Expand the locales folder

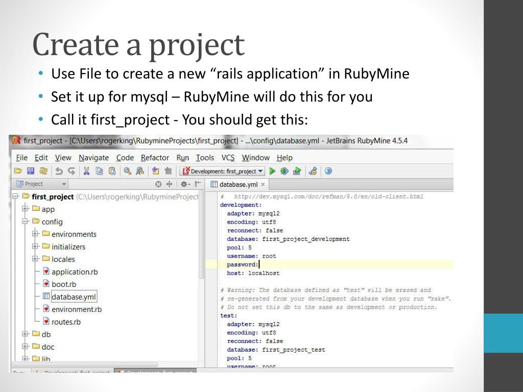pyautogui.click(x=35, y=259)
